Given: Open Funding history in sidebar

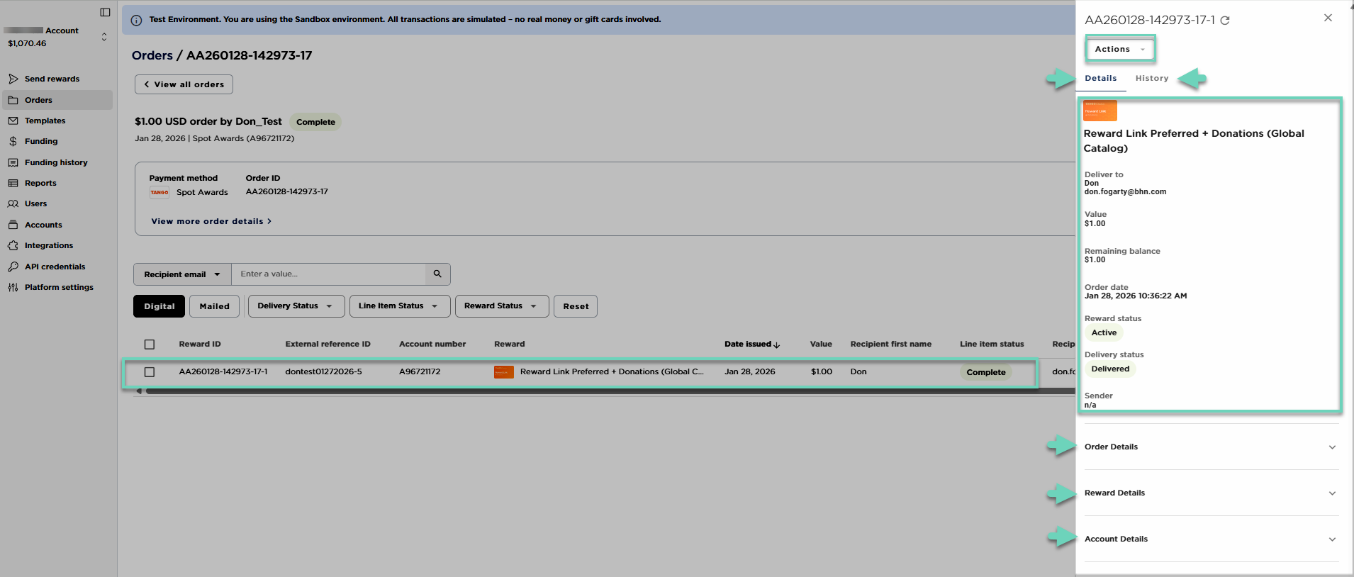Looking at the screenshot, I should (56, 162).
